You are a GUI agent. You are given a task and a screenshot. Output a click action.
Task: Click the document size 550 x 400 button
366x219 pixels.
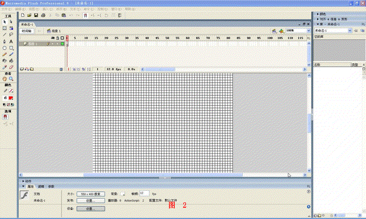pos(91,194)
